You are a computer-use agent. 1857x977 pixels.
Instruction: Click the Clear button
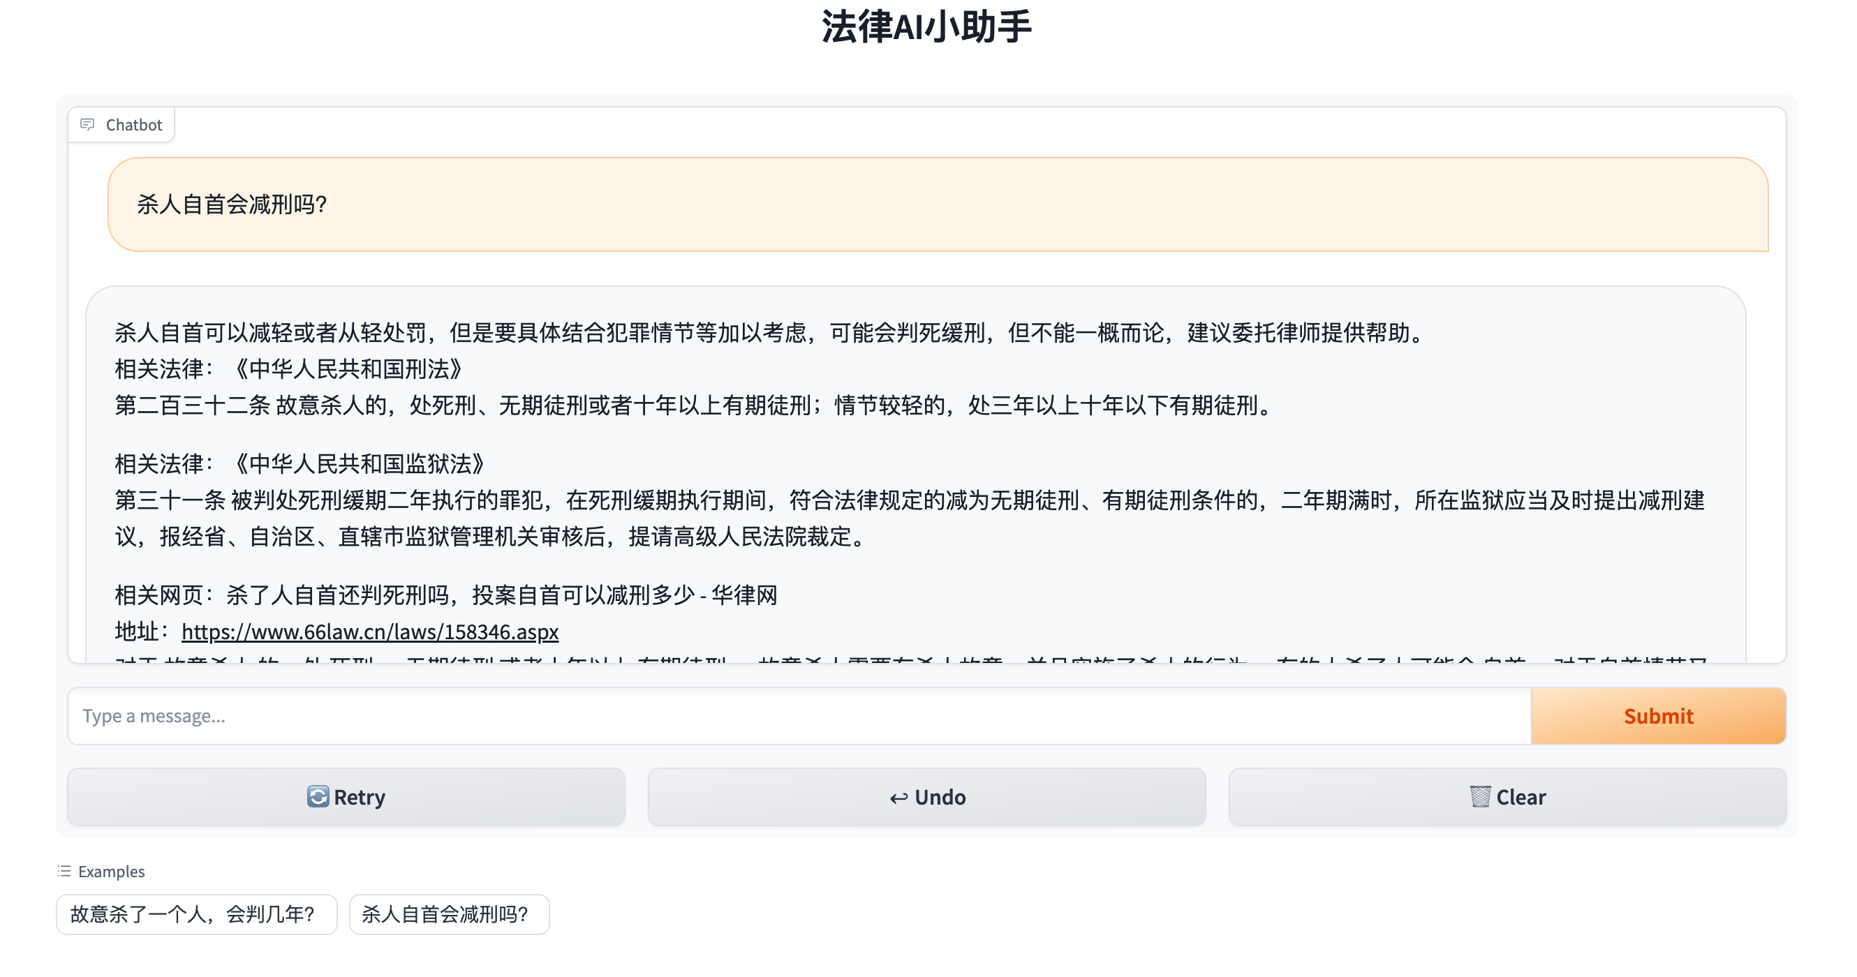click(x=1507, y=797)
